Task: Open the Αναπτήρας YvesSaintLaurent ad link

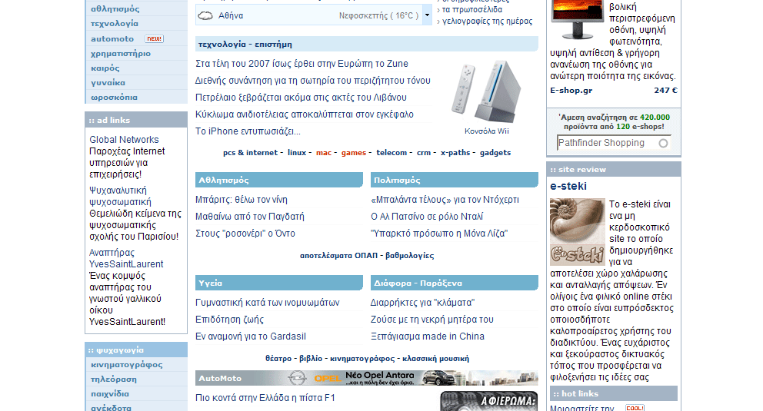Action: click(x=126, y=258)
